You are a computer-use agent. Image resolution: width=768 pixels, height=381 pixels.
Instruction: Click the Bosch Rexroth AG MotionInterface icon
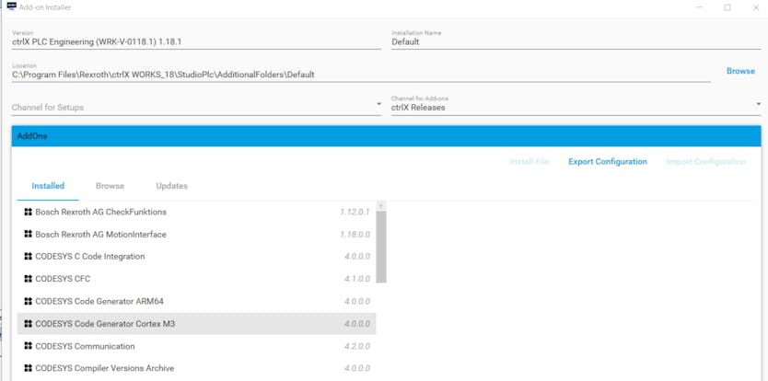coord(28,235)
